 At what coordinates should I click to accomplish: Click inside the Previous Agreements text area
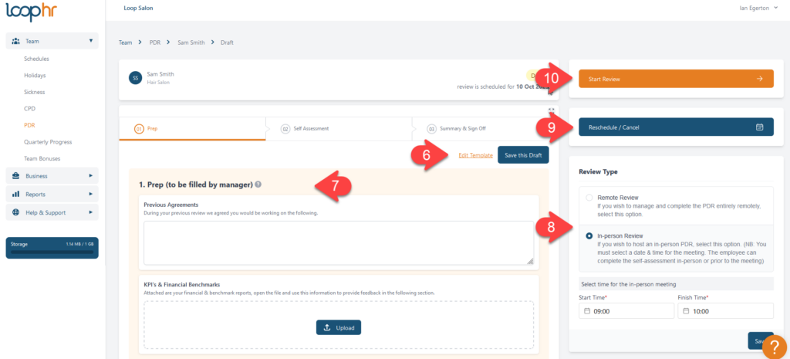click(339, 243)
